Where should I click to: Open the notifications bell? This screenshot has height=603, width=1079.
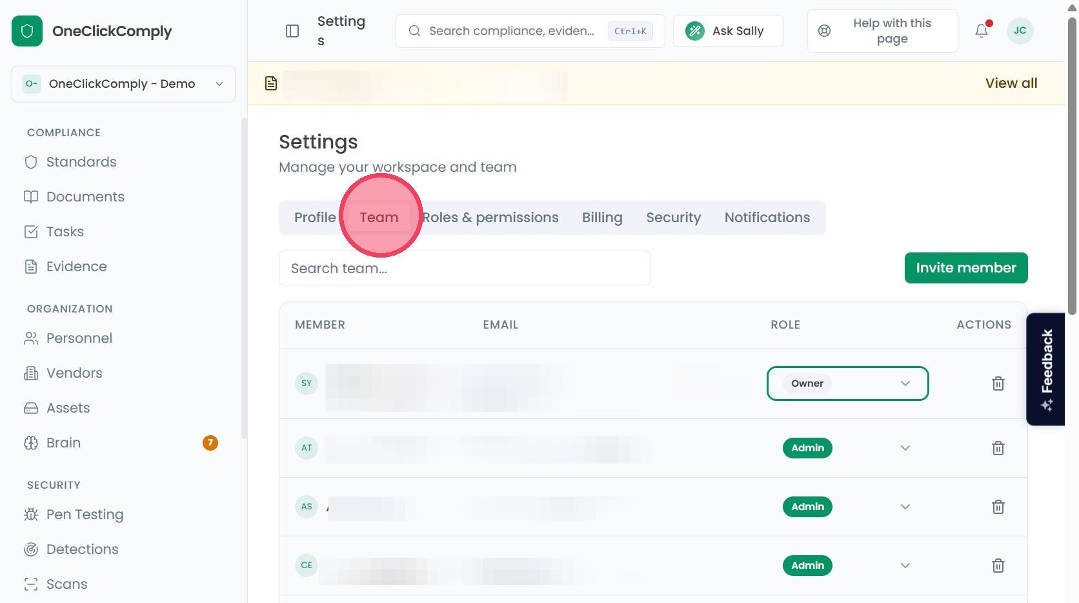pyautogui.click(x=982, y=30)
